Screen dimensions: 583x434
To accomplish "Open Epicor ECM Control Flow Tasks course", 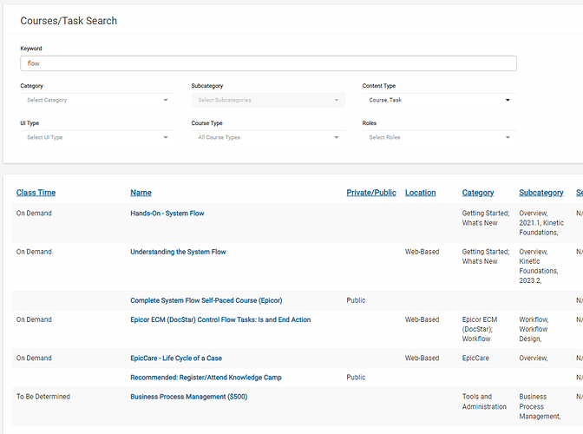I will pyautogui.click(x=220, y=319).
